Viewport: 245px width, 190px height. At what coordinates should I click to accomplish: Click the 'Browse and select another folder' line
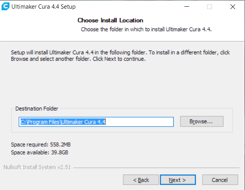[x=78, y=59]
